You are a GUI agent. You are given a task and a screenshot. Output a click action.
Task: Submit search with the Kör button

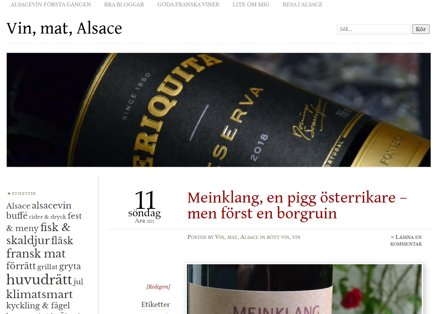coord(421,29)
